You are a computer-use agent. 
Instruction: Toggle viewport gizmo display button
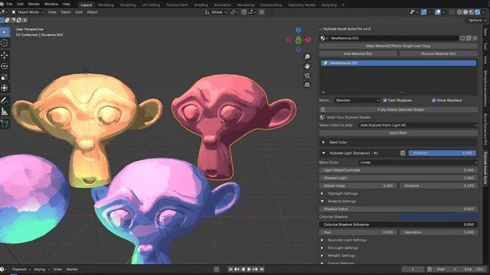tap(423, 12)
